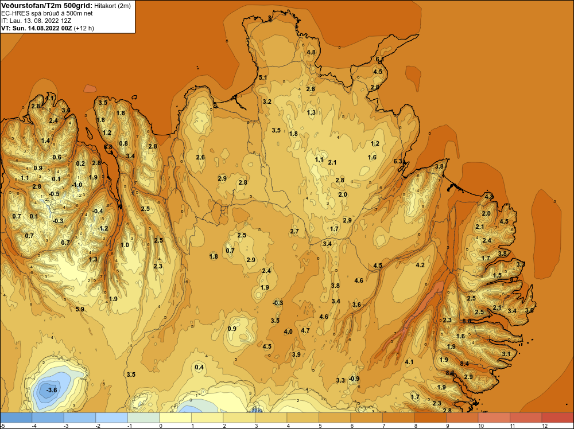The height and width of the screenshot is (429, 574).
Task: Click the 'Hitakort (2m)' label
Action: pos(113,6)
